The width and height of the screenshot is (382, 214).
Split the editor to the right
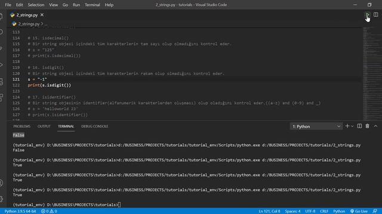pyautogui.click(x=375, y=15)
